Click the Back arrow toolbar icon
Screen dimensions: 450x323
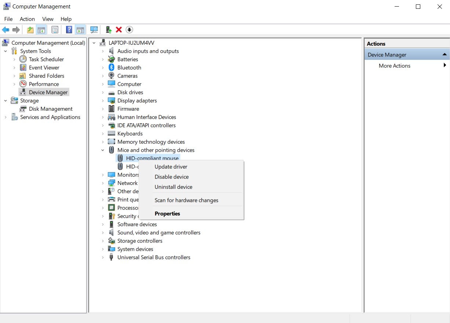tap(6, 30)
